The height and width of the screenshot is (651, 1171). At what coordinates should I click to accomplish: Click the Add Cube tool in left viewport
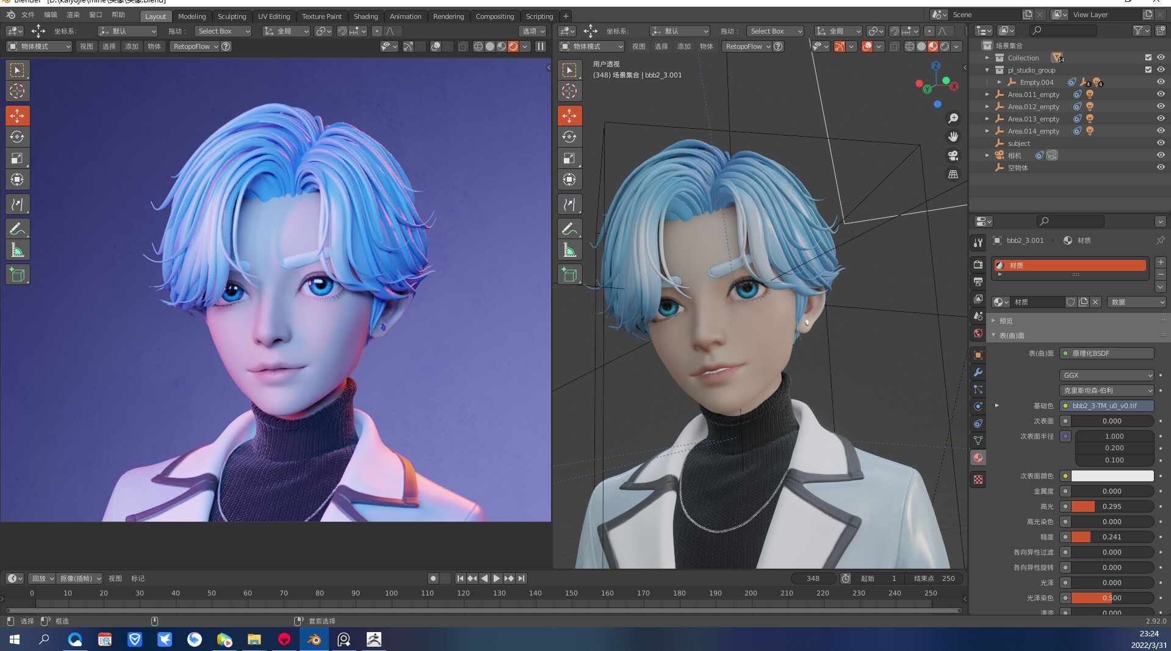17,275
